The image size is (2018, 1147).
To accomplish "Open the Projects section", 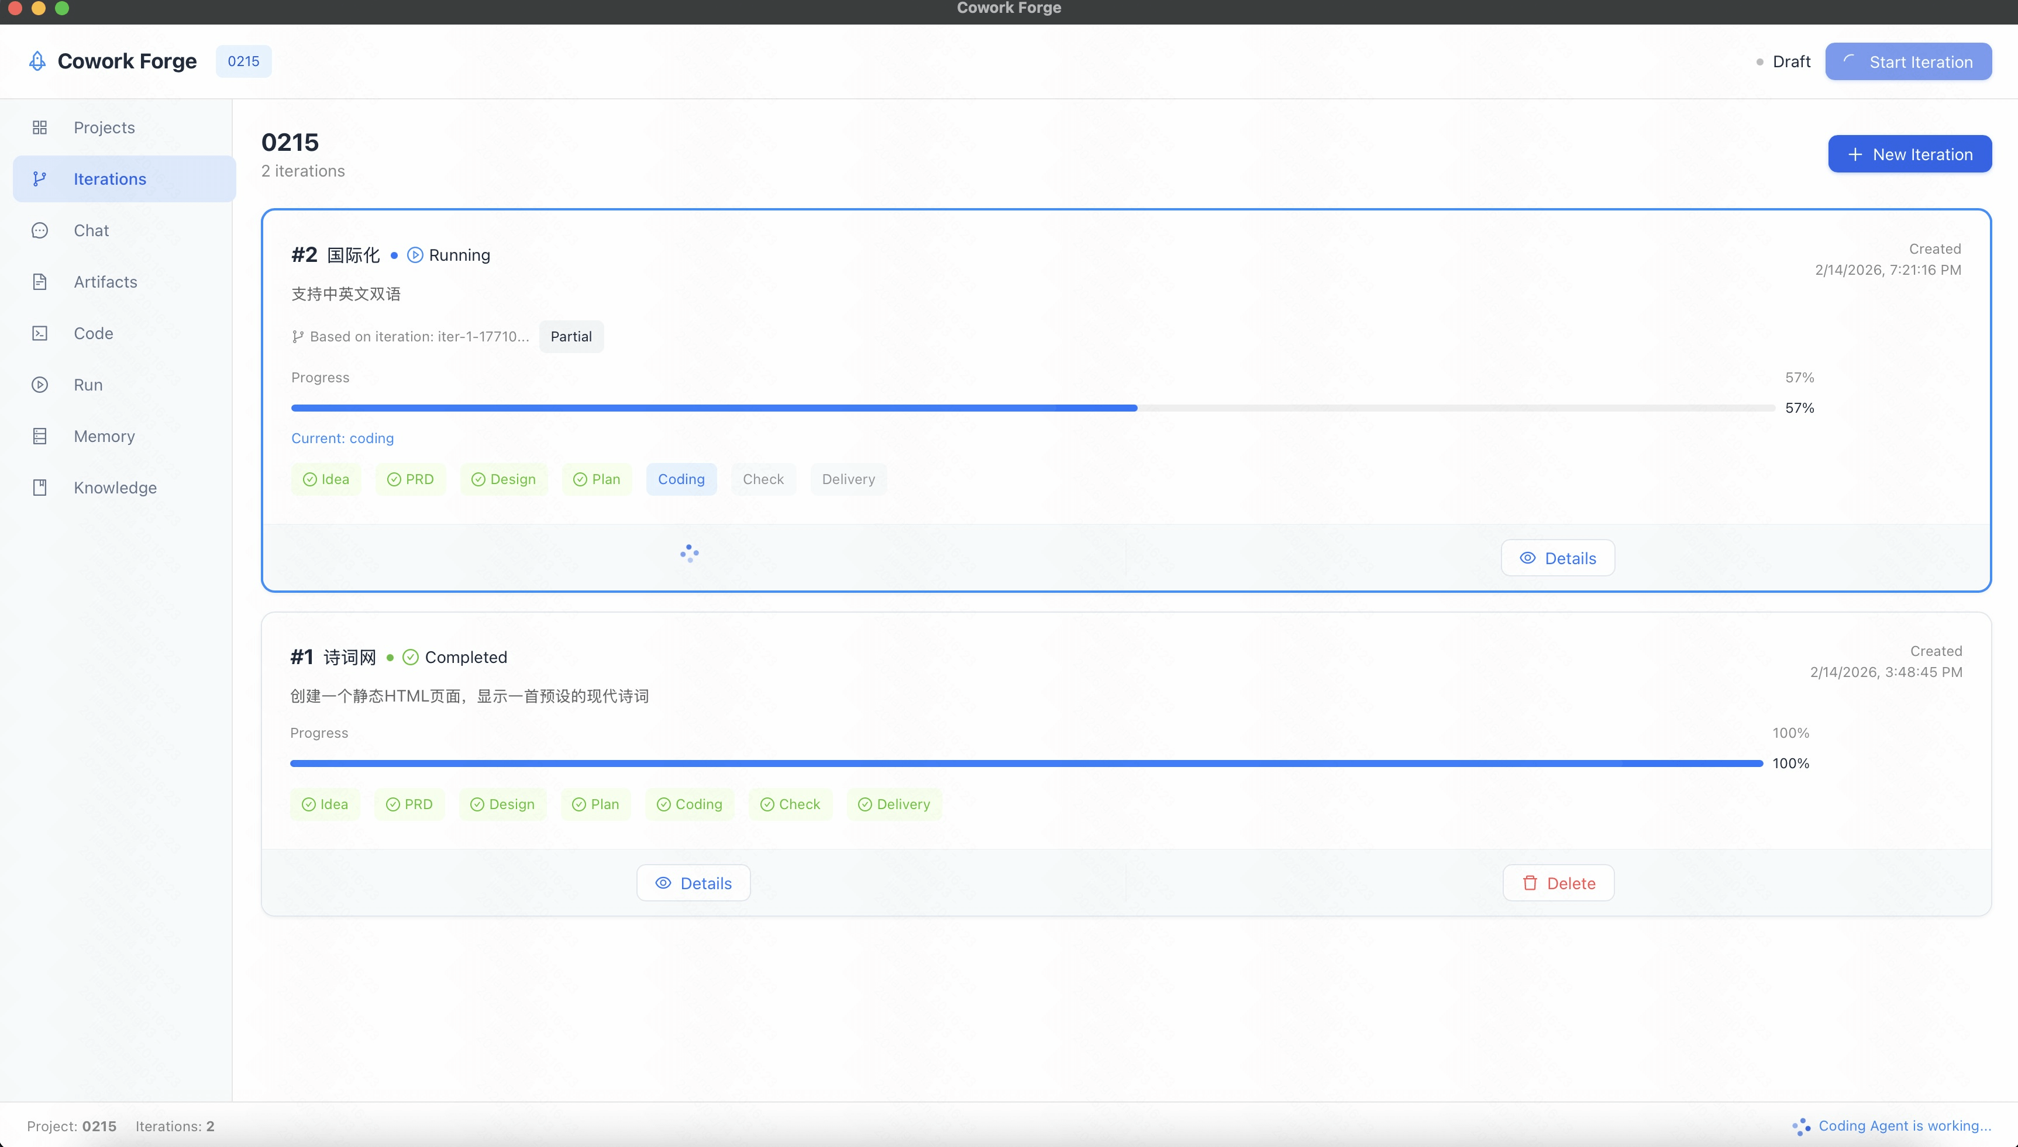I will point(103,127).
